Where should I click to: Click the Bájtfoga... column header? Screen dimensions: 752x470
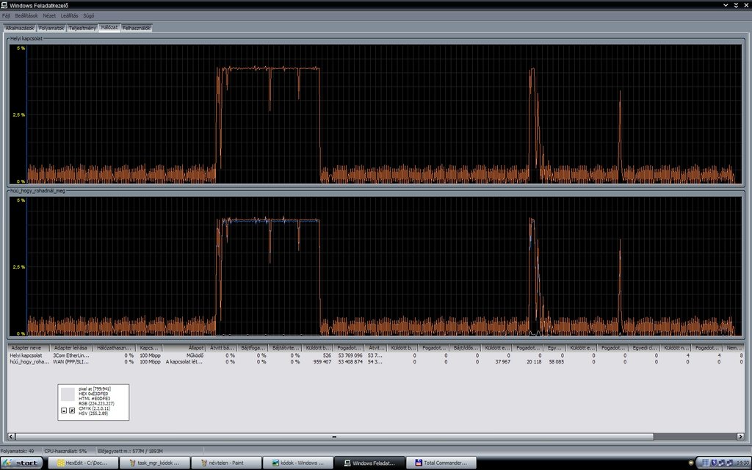click(253, 347)
